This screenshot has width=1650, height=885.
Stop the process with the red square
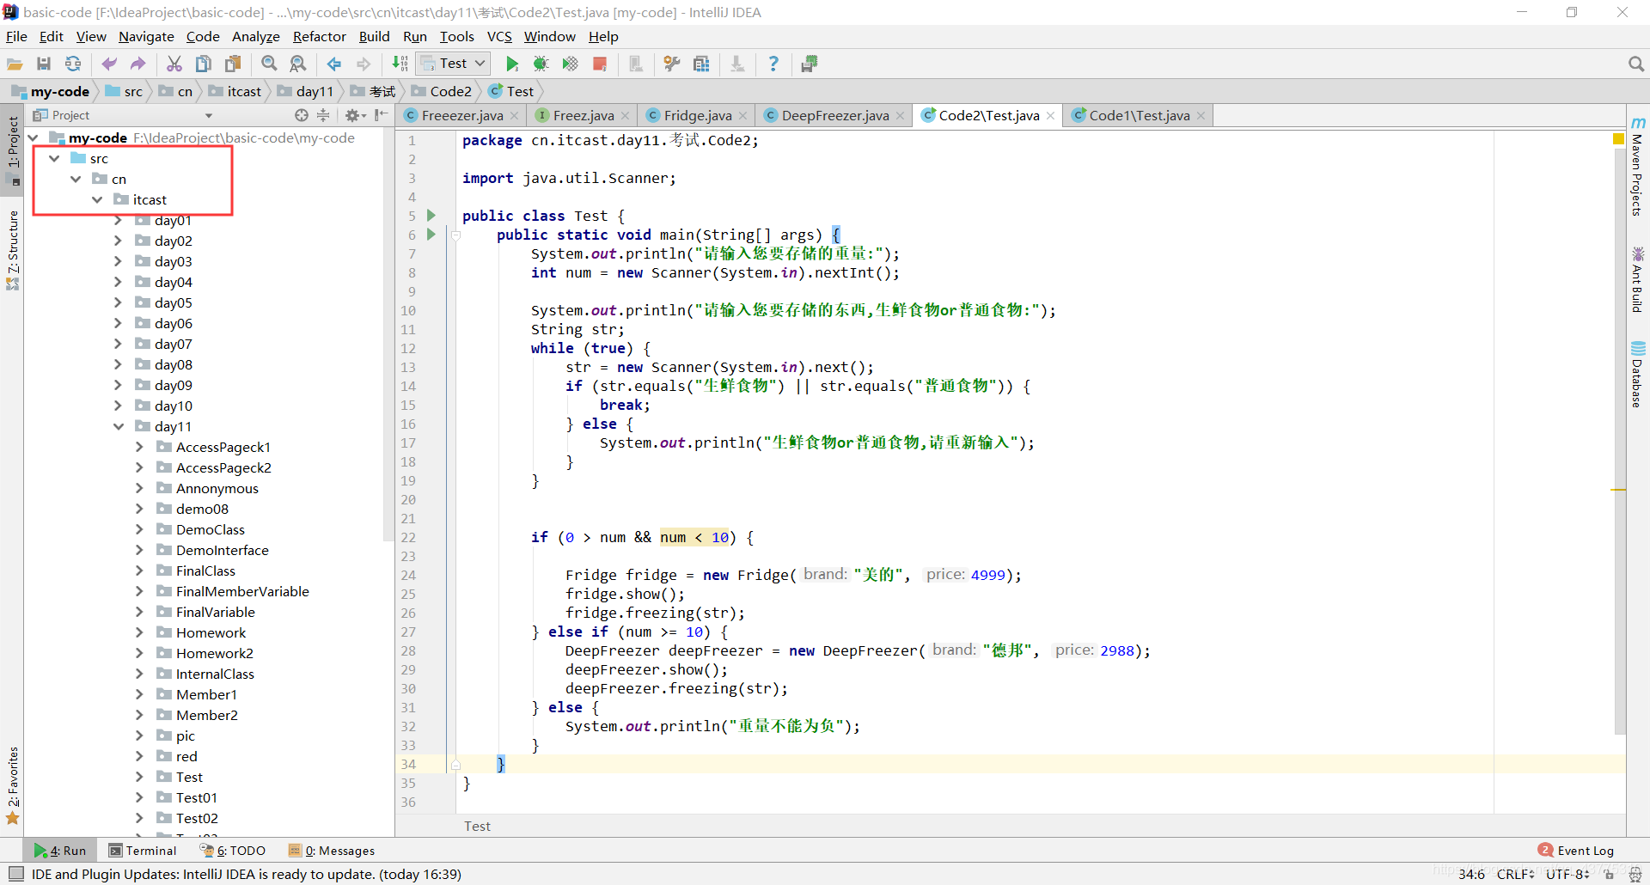(600, 64)
